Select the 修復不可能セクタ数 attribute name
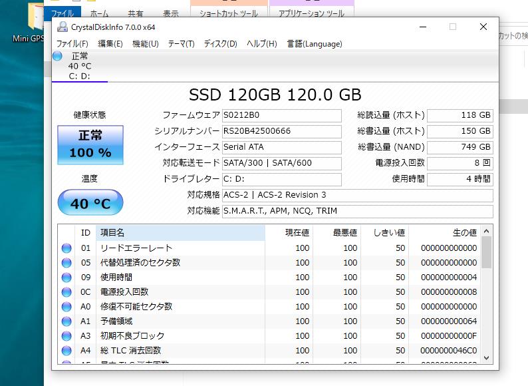Screen dimensions: 528x386 pos(136,307)
